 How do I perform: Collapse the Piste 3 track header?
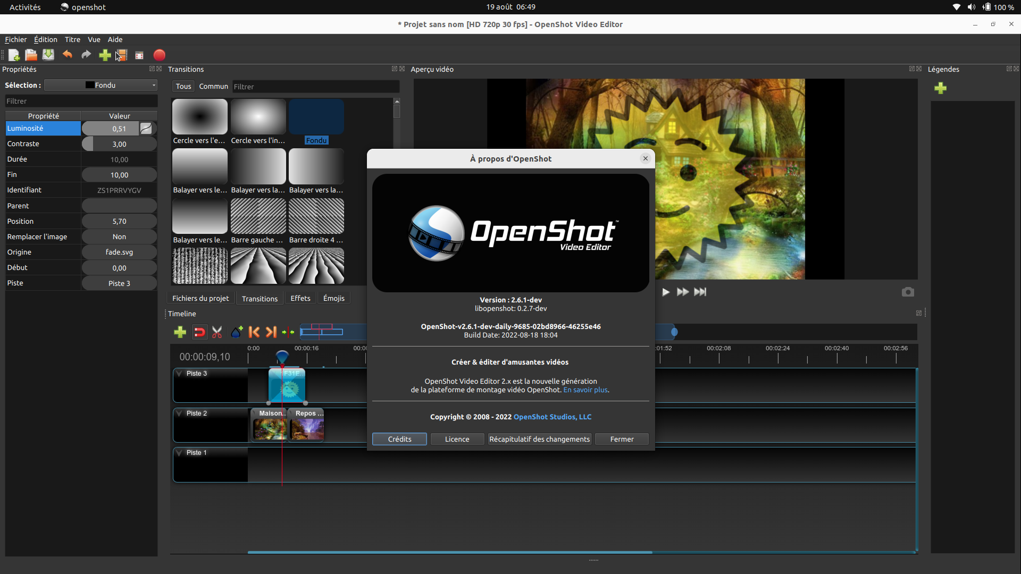[x=179, y=373]
